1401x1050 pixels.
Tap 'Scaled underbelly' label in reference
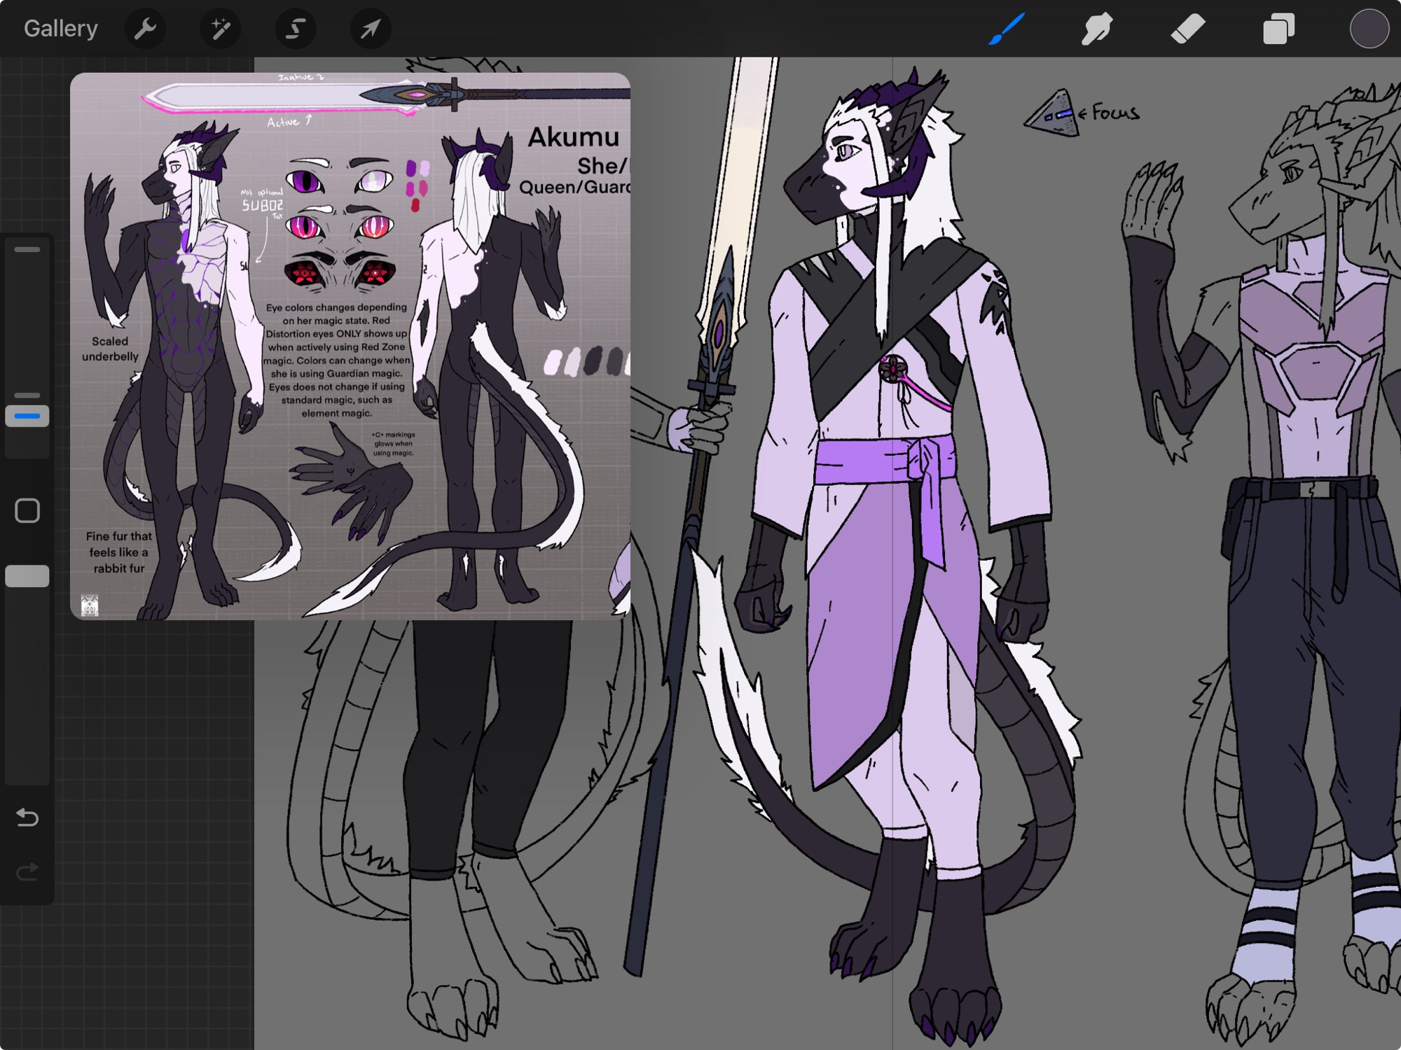pyautogui.click(x=110, y=349)
